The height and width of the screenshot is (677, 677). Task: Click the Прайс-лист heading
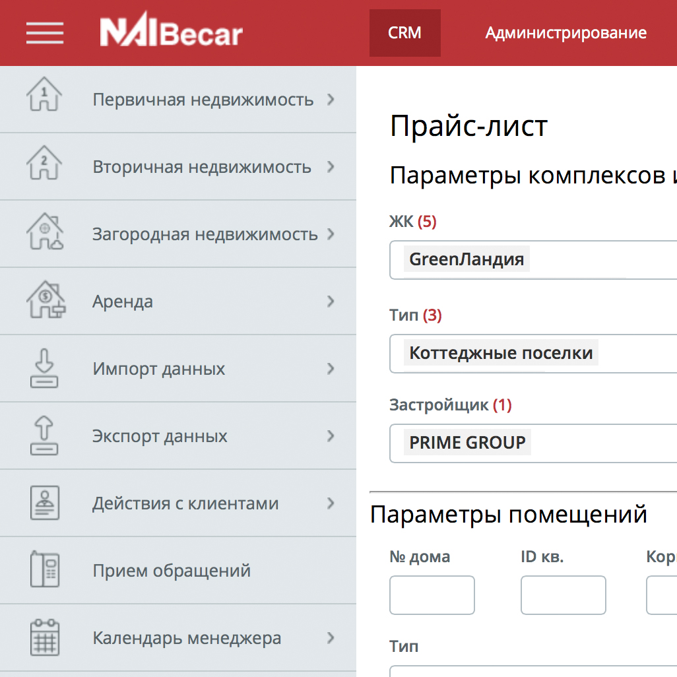468,126
